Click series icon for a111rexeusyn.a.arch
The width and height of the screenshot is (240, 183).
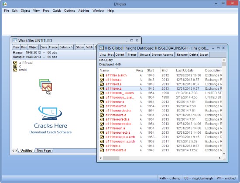coord(102,142)
